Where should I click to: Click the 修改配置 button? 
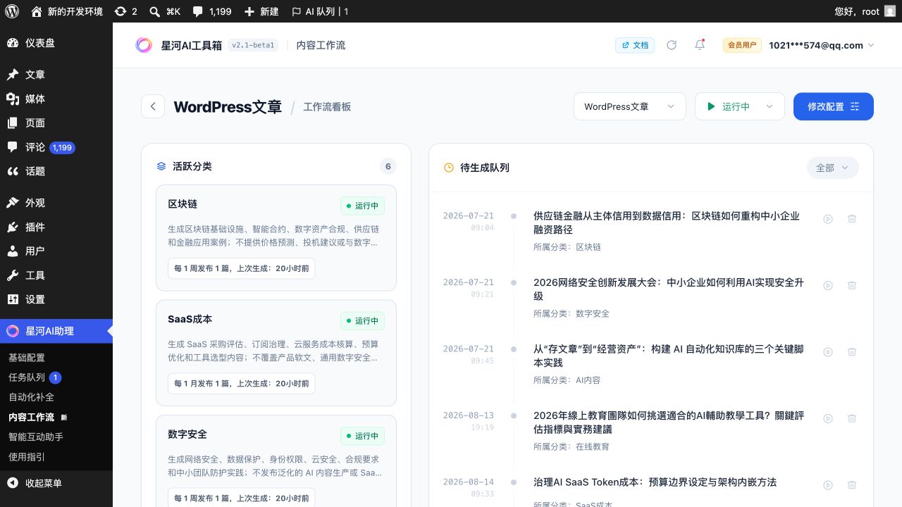(834, 106)
